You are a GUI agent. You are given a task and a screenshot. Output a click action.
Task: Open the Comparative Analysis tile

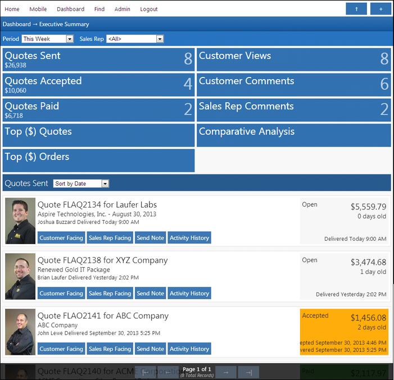pyautogui.click(x=293, y=135)
